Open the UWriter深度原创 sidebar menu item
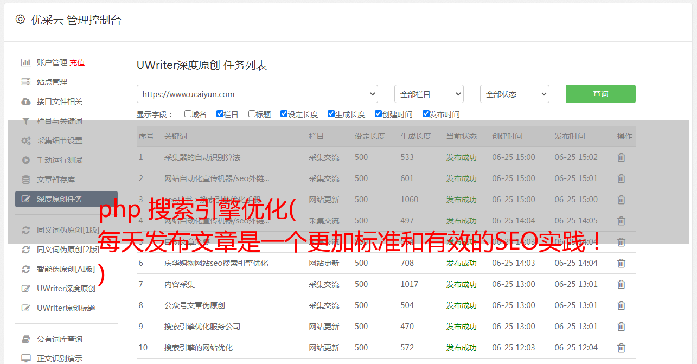The width and height of the screenshot is (697, 364). pos(66,289)
